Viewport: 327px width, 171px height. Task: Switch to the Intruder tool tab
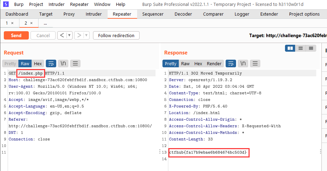pyautogui.click(x=94, y=14)
